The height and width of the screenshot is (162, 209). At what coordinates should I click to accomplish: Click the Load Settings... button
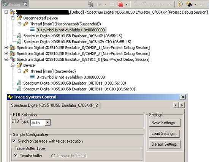(x=165, y=134)
